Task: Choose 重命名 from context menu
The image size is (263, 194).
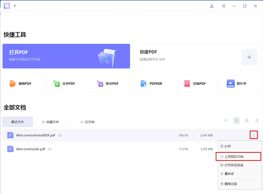Action: [x=240, y=174]
